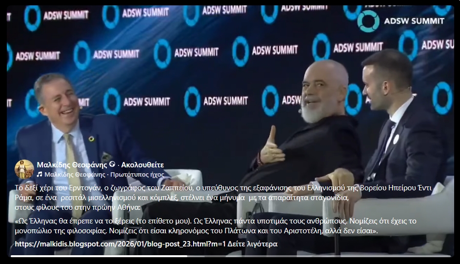Seek to the unplayed part of the video progress bar
The height and width of the screenshot is (264, 460).
(319, 256)
